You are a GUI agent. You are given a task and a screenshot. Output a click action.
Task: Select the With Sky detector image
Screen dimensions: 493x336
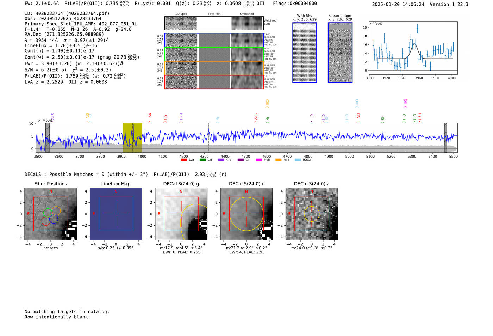[x=305, y=53]
